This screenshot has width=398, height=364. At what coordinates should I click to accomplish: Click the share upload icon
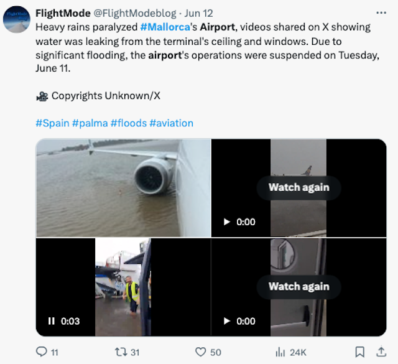(379, 352)
